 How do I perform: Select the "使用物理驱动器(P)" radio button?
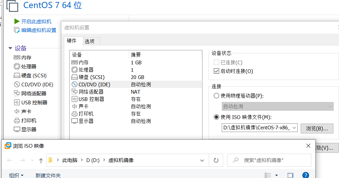tap(216, 96)
